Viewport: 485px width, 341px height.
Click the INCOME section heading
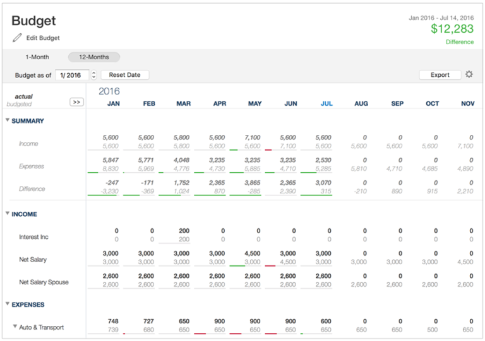pos(25,214)
